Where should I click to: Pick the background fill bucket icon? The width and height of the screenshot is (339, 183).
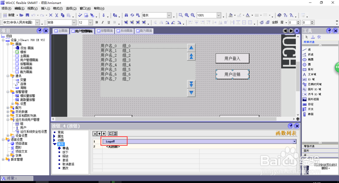coord(231,15)
